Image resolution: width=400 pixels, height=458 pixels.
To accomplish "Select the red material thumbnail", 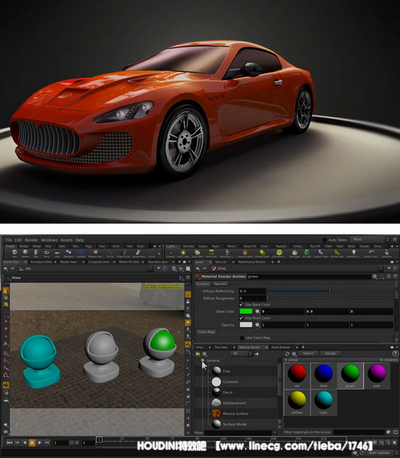I will pyautogui.click(x=297, y=376).
